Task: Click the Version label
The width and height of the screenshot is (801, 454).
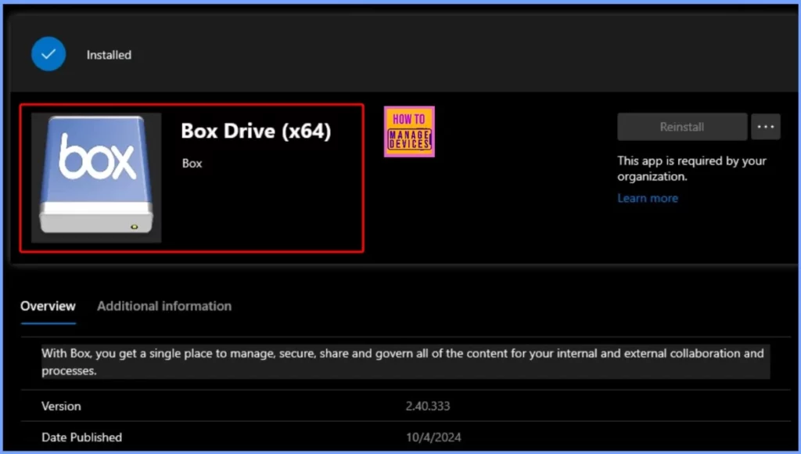Action: 61,406
